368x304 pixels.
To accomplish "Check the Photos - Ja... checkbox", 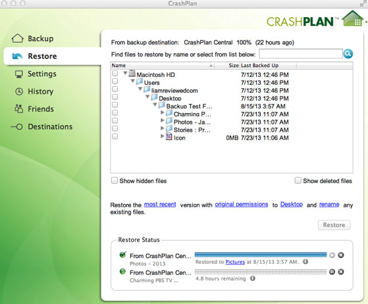I will [115, 120].
